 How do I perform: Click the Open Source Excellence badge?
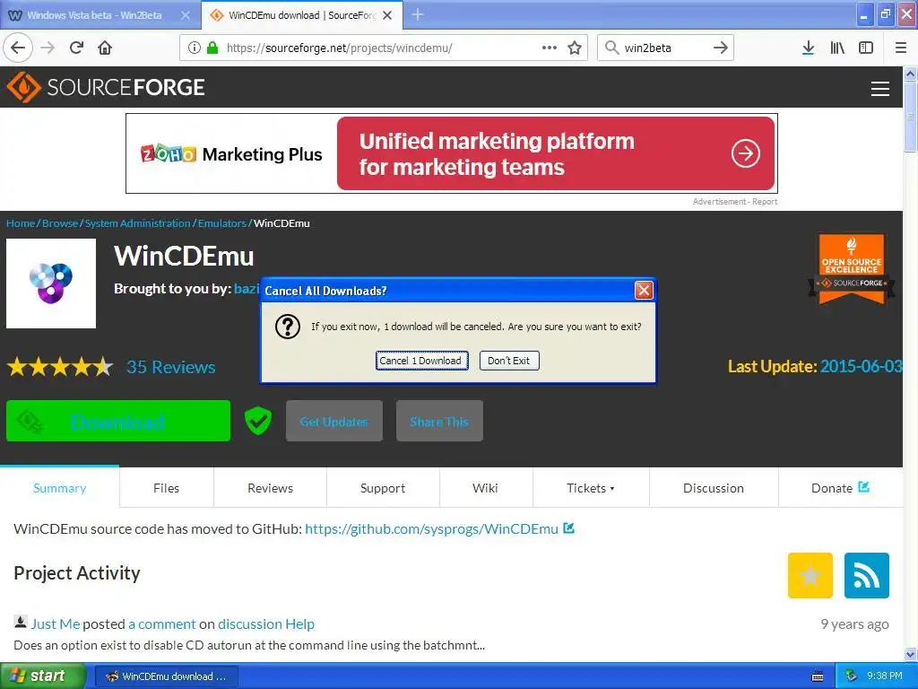852,269
